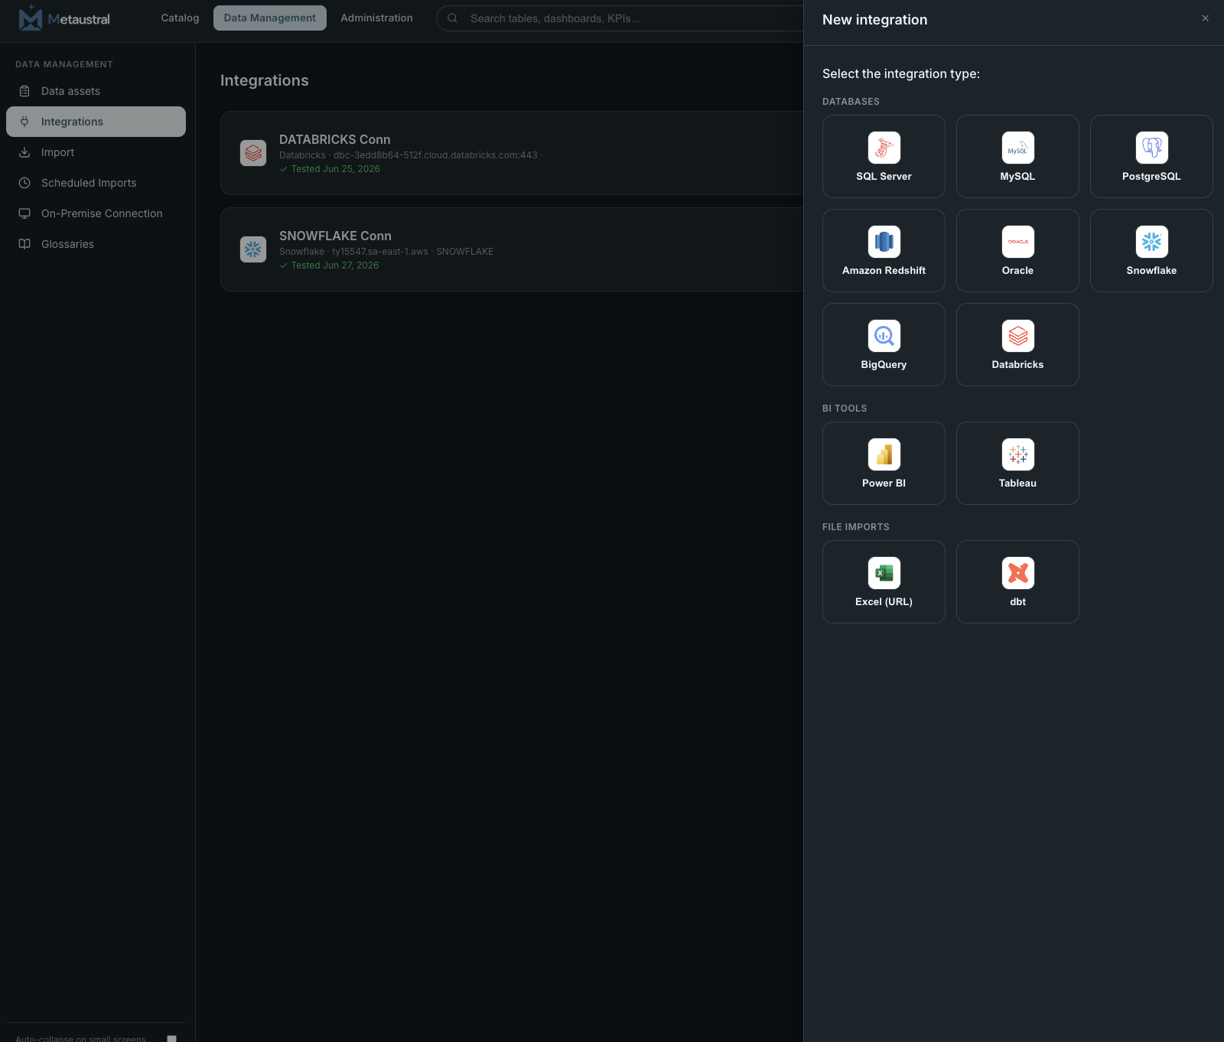
Task: Open Scheduled Imports in the sidebar
Action: click(96, 183)
